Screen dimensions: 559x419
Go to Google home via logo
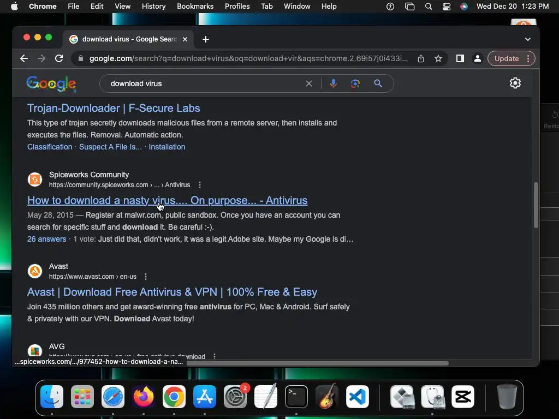click(x=51, y=83)
